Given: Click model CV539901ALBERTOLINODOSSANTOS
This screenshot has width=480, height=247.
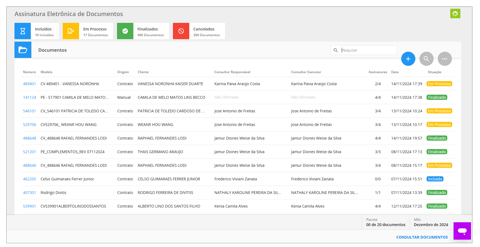Looking at the screenshot, I should point(73,206).
